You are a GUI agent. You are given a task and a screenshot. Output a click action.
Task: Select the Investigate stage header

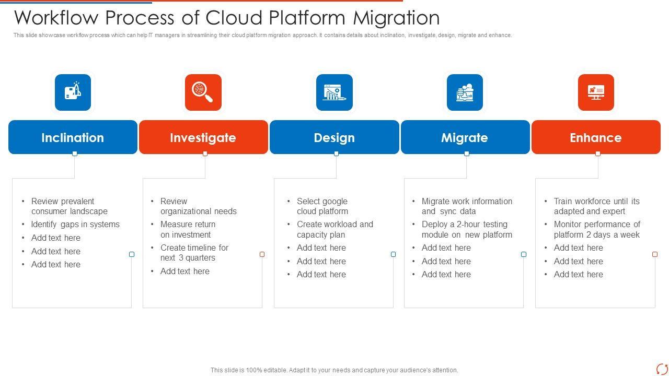203,137
